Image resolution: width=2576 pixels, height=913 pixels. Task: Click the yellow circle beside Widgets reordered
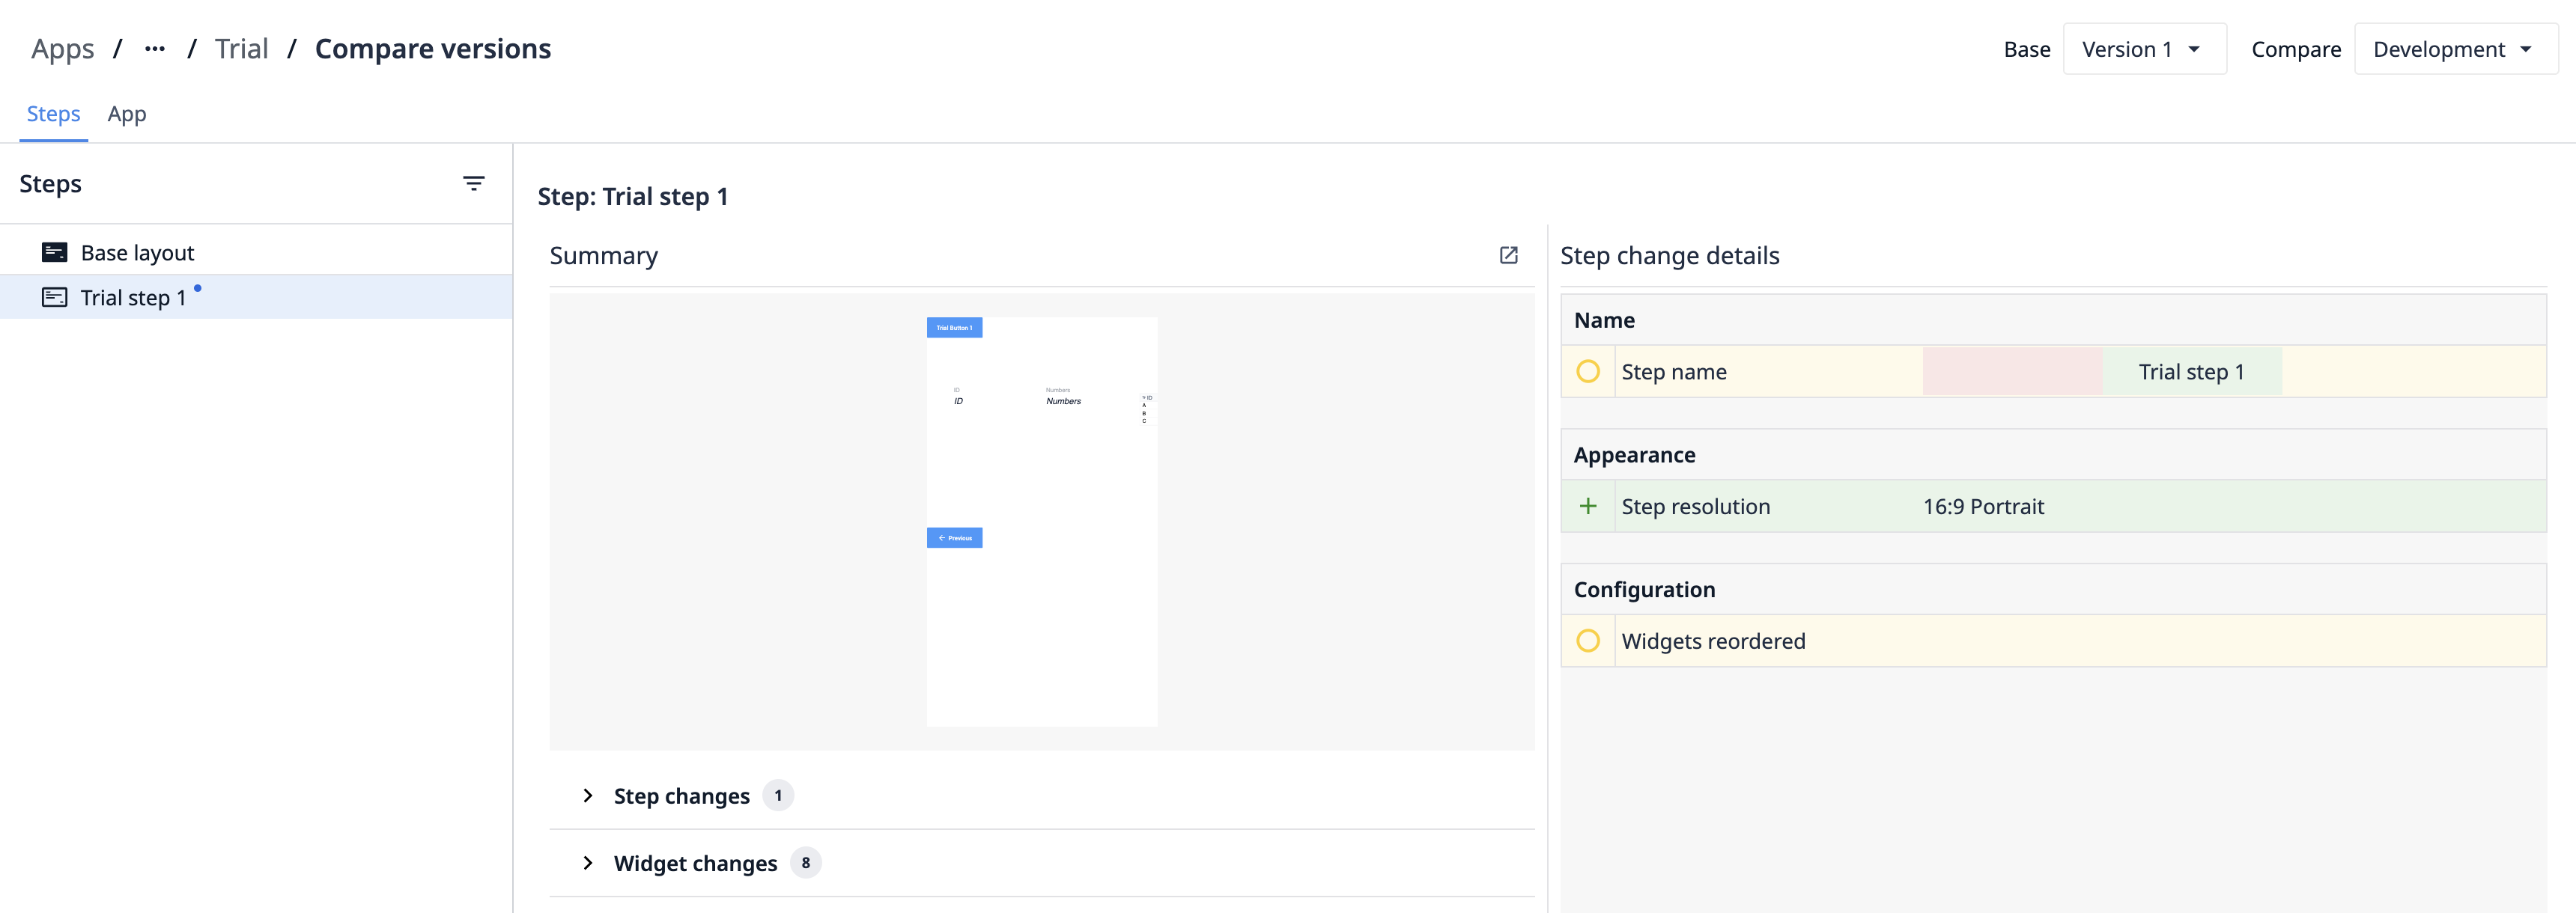point(1587,641)
